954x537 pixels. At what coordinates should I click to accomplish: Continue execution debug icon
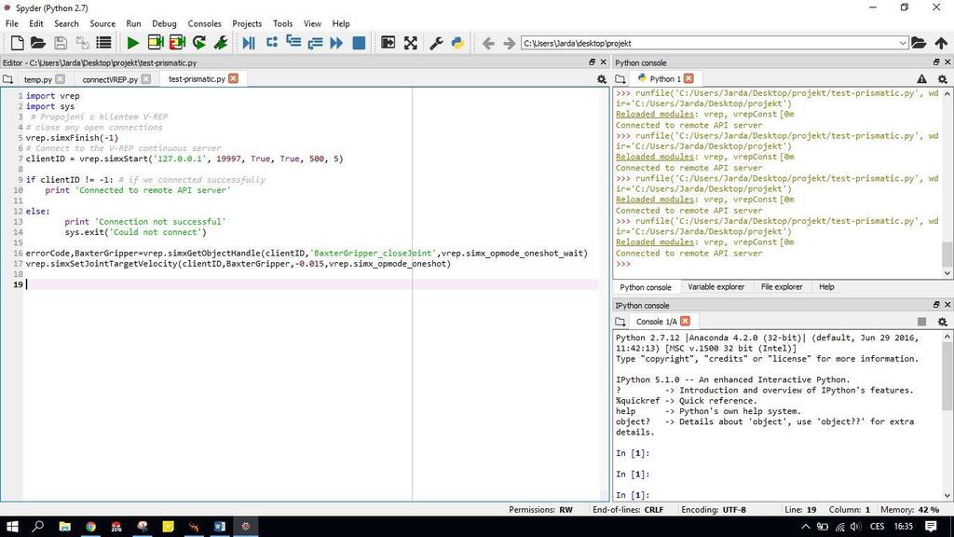(336, 43)
